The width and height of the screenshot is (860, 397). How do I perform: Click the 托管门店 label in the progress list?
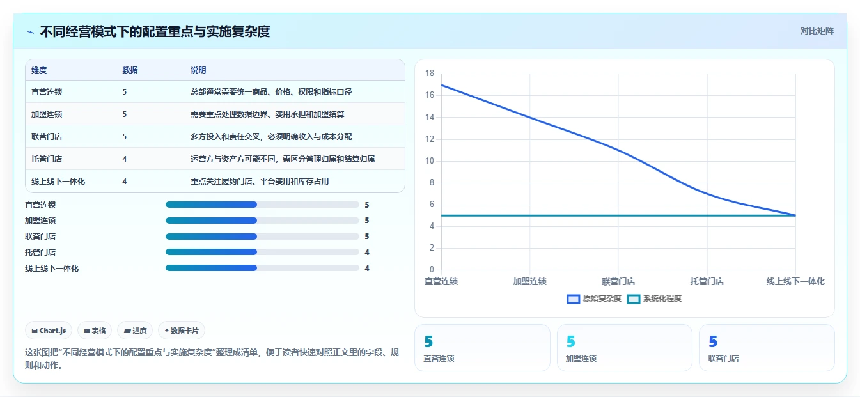click(x=40, y=253)
